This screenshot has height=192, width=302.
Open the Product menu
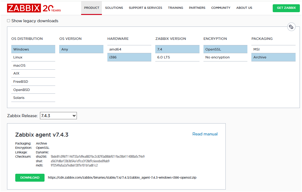tap(92, 8)
